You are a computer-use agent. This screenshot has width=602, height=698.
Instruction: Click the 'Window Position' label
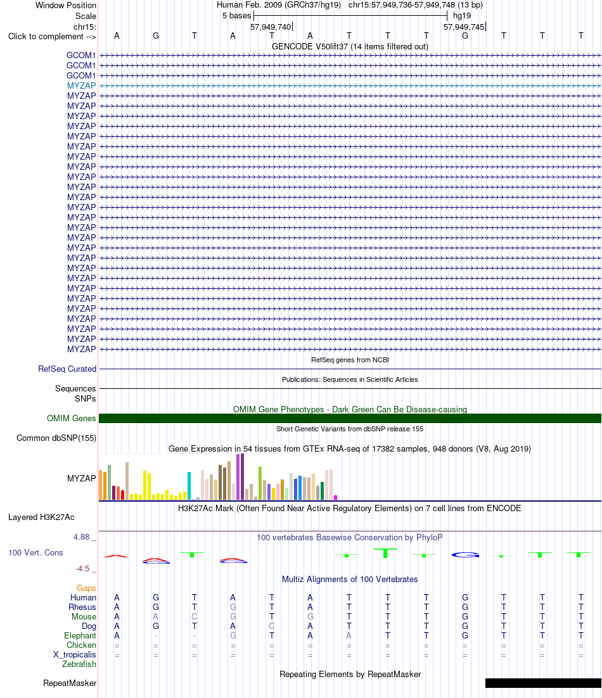66,5
